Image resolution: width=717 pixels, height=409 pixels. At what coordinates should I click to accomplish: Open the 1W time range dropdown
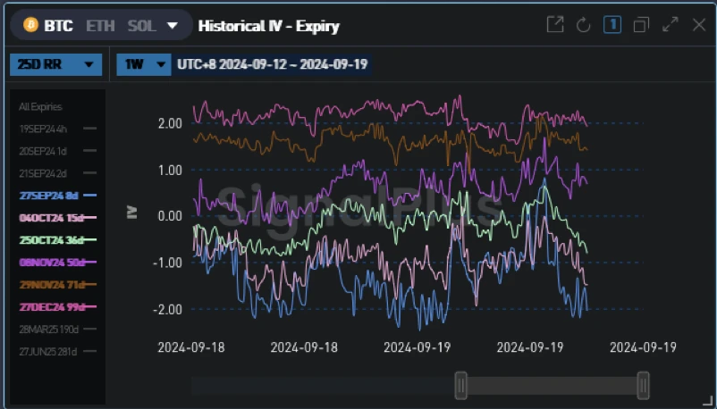tap(143, 64)
